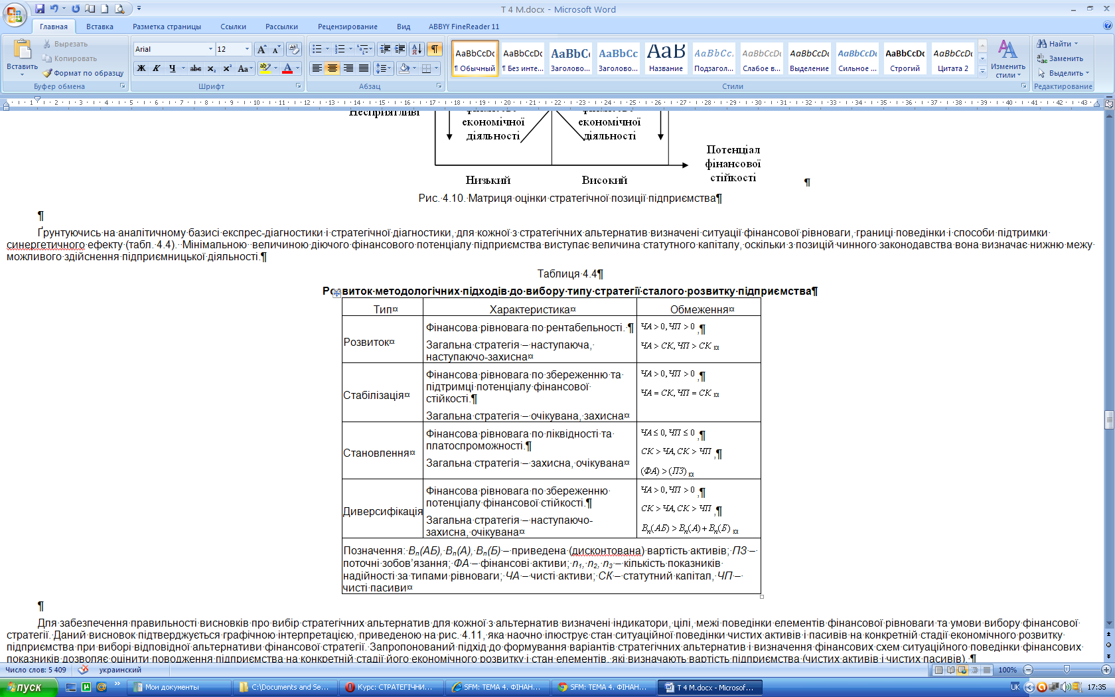This screenshot has width=1115, height=697.
Task: Open the multilevel list menu
Action: pyautogui.click(x=363, y=49)
